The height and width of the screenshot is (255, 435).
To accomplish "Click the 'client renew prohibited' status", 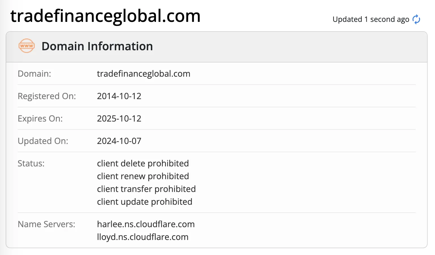I will pyautogui.click(x=143, y=176).
